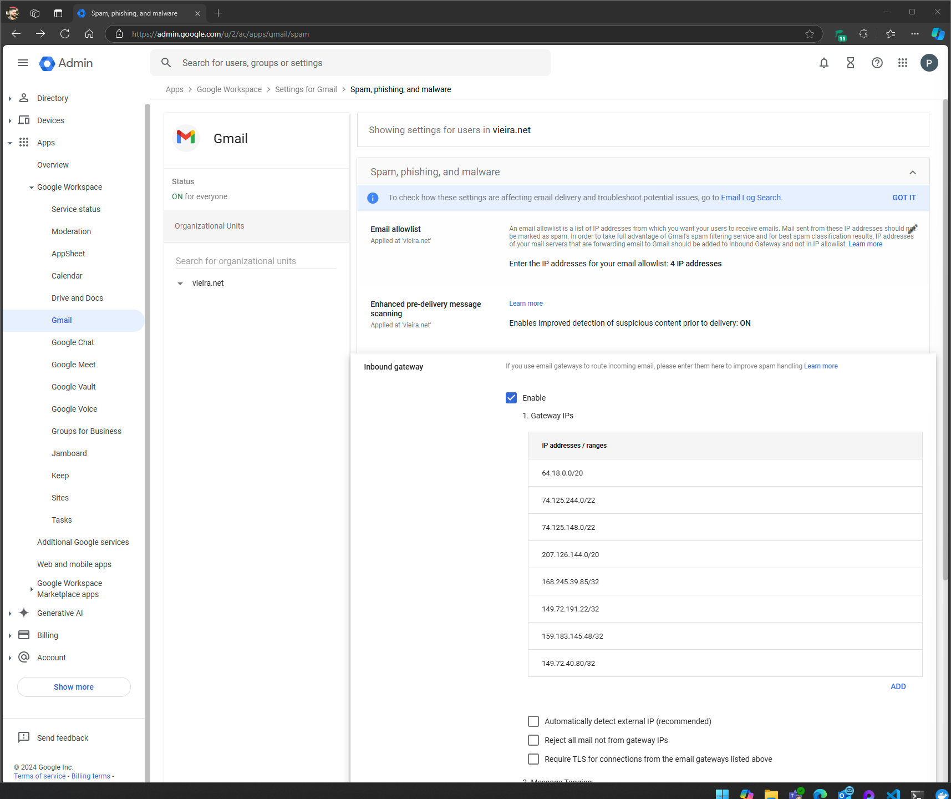This screenshot has height=799, width=951.
Task: Click Learn more for Inbound gateway
Action: pos(821,366)
